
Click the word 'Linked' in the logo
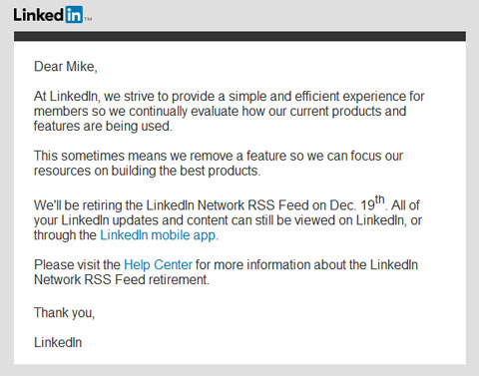click(x=39, y=15)
